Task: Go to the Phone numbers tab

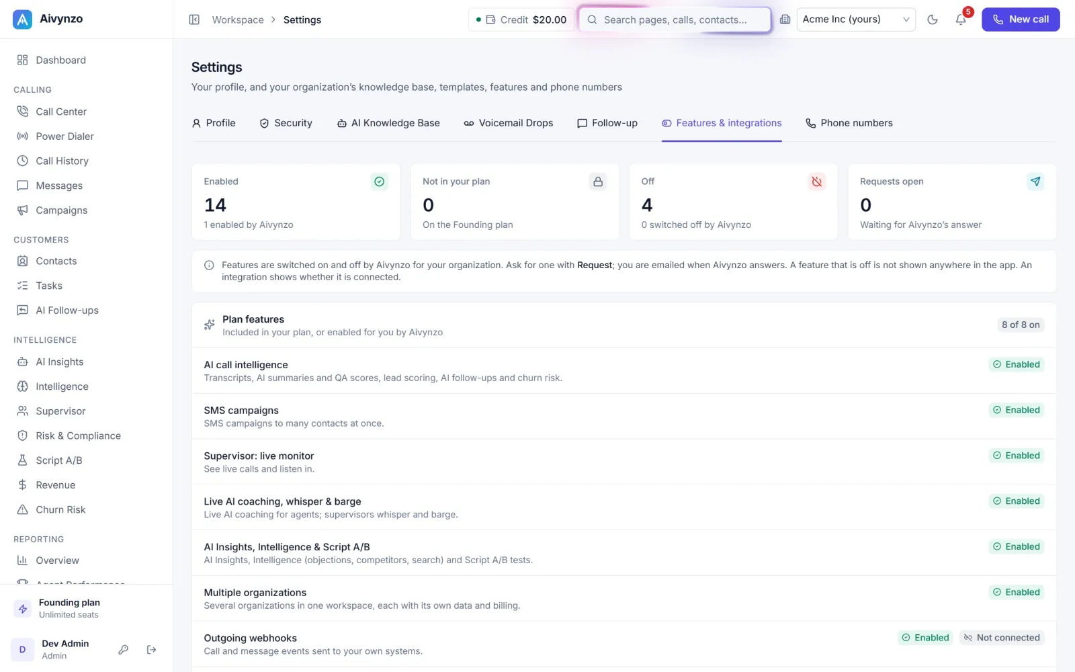Action: [849, 123]
